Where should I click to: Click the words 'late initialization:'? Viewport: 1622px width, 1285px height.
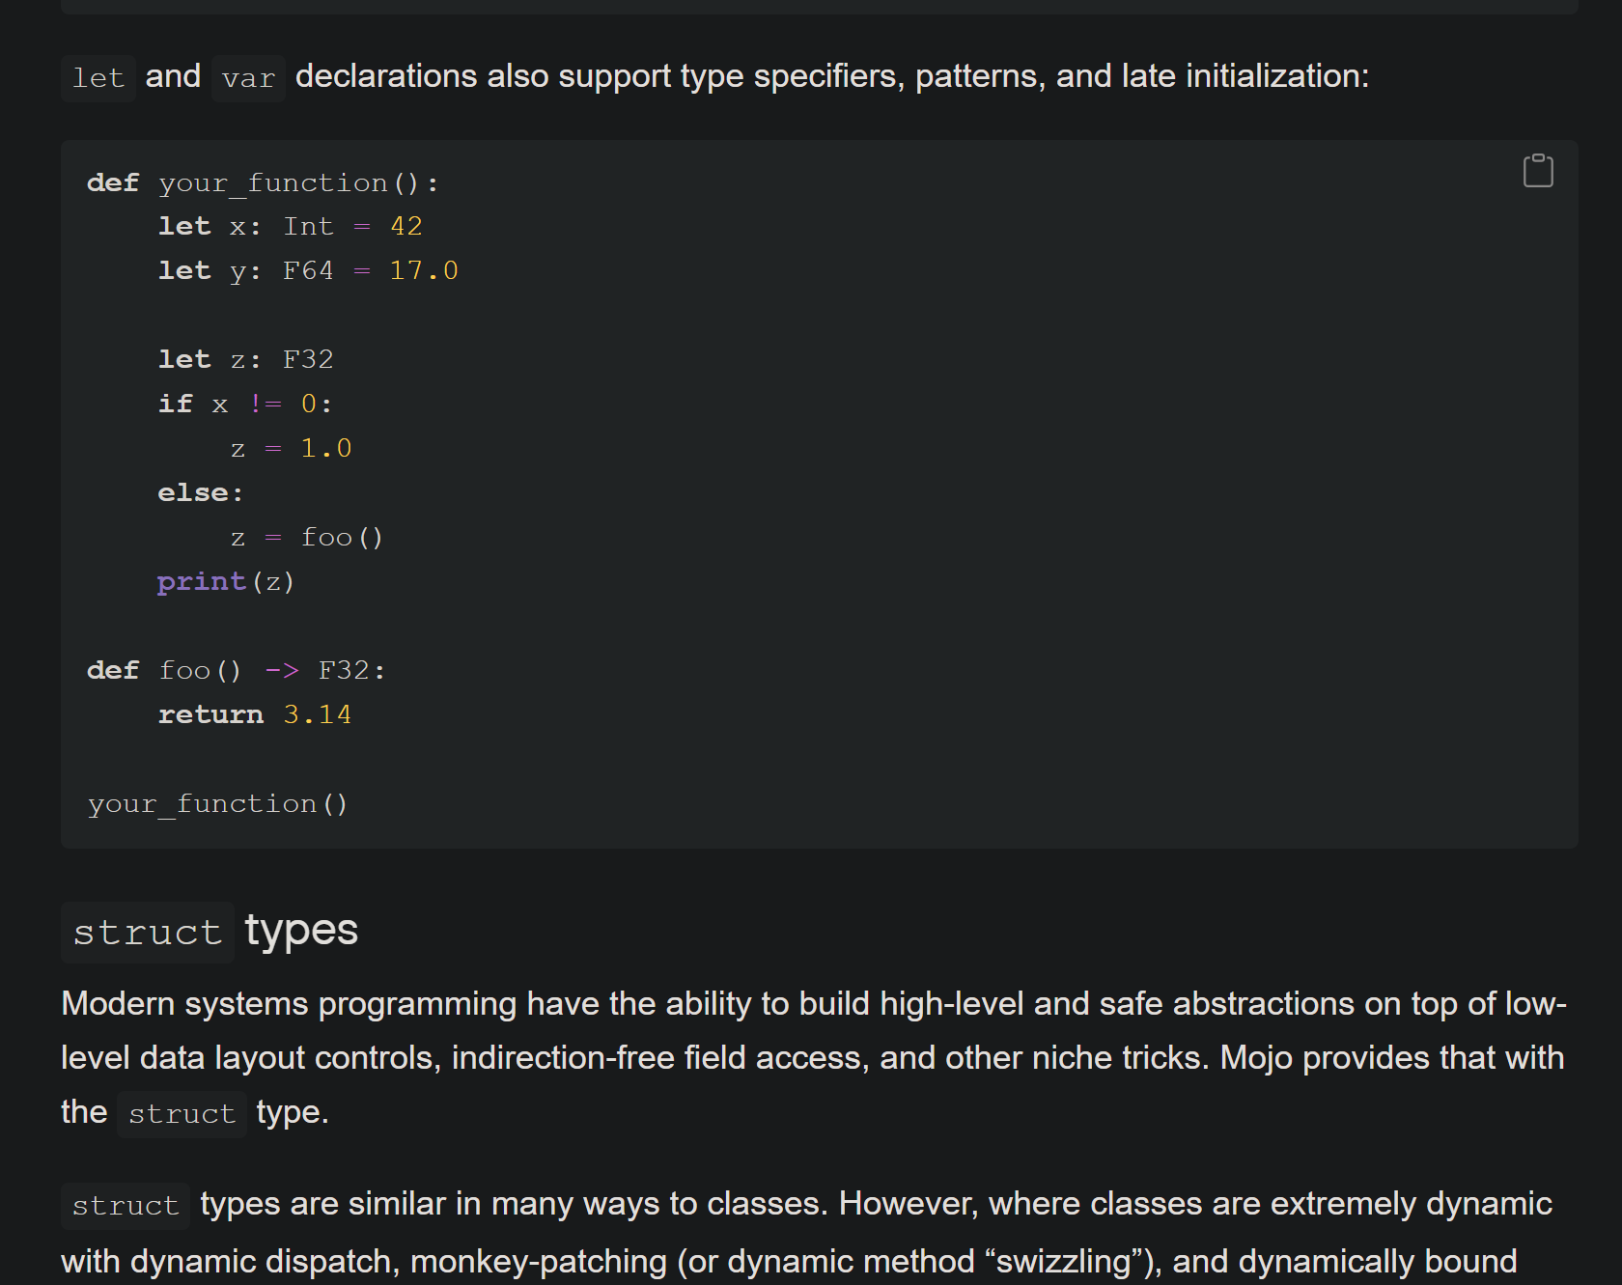(1245, 76)
